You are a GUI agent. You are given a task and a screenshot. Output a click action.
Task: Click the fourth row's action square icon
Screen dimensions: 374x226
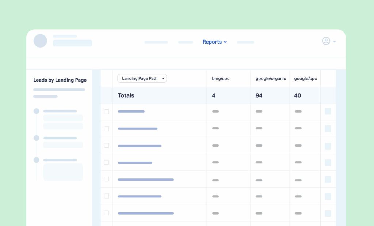328,163
